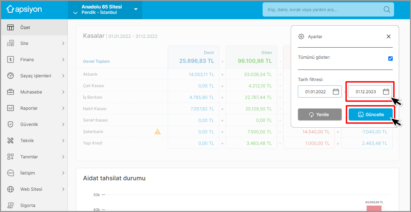Open the Tanımlar menu item
411x212 pixels.
(x=34, y=157)
